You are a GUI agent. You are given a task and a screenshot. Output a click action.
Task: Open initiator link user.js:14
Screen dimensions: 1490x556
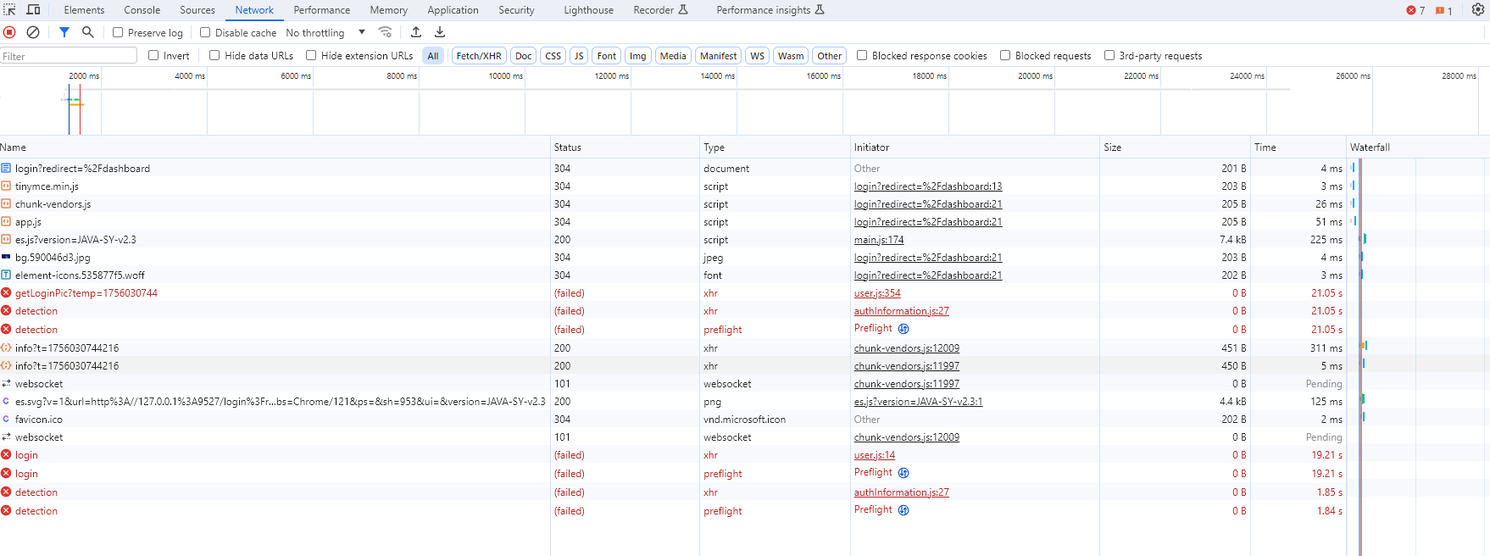point(875,455)
